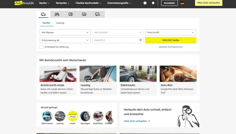Screen dimensions: 236x134
Task: Tick the Onlinekauf & Lieferung checkbox
Action: 42,47
